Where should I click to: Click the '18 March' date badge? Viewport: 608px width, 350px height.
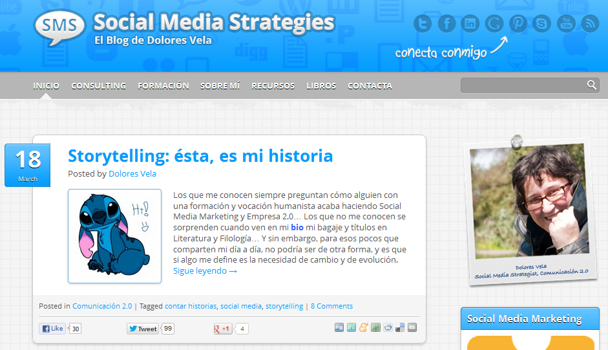[28, 165]
